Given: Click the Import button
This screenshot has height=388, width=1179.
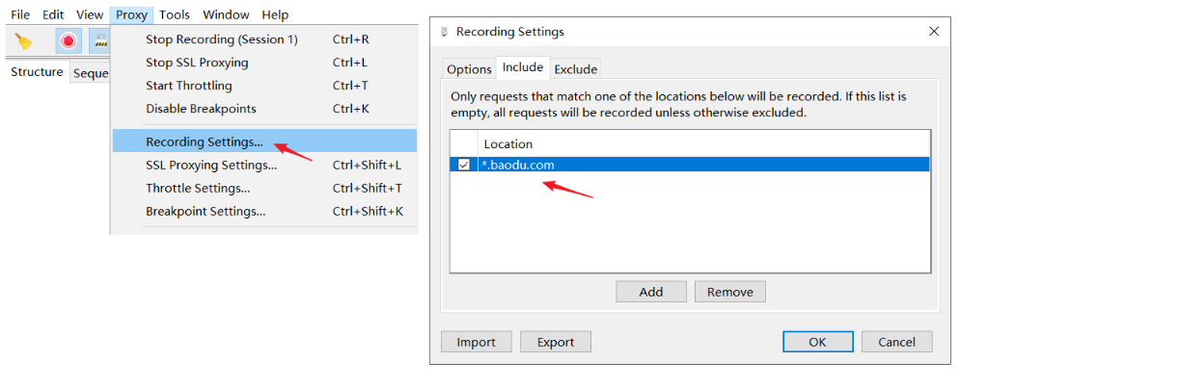Looking at the screenshot, I should click(476, 342).
